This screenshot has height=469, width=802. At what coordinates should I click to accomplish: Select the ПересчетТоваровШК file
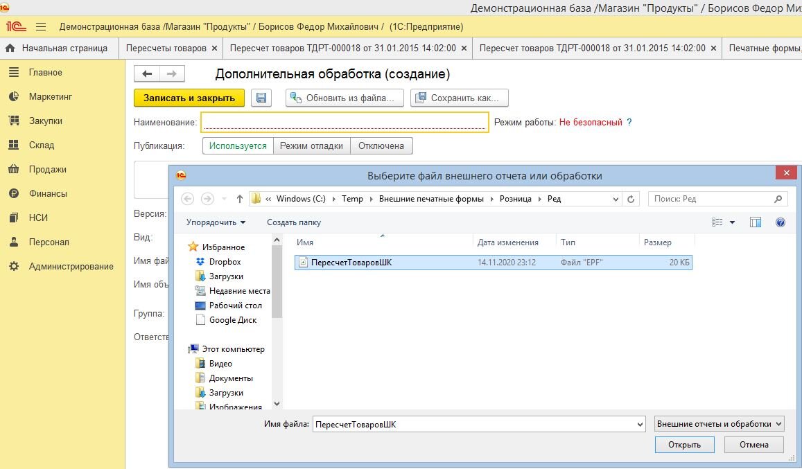click(x=493, y=263)
